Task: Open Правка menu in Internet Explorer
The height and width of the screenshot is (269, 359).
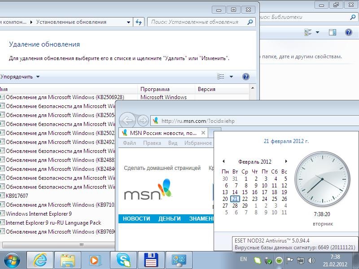Action: click(152, 143)
